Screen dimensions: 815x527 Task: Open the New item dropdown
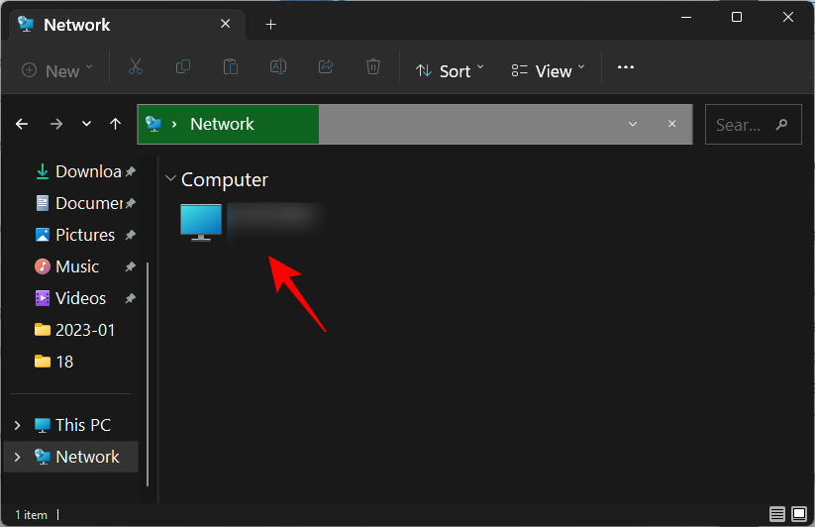[x=57, y=70]
